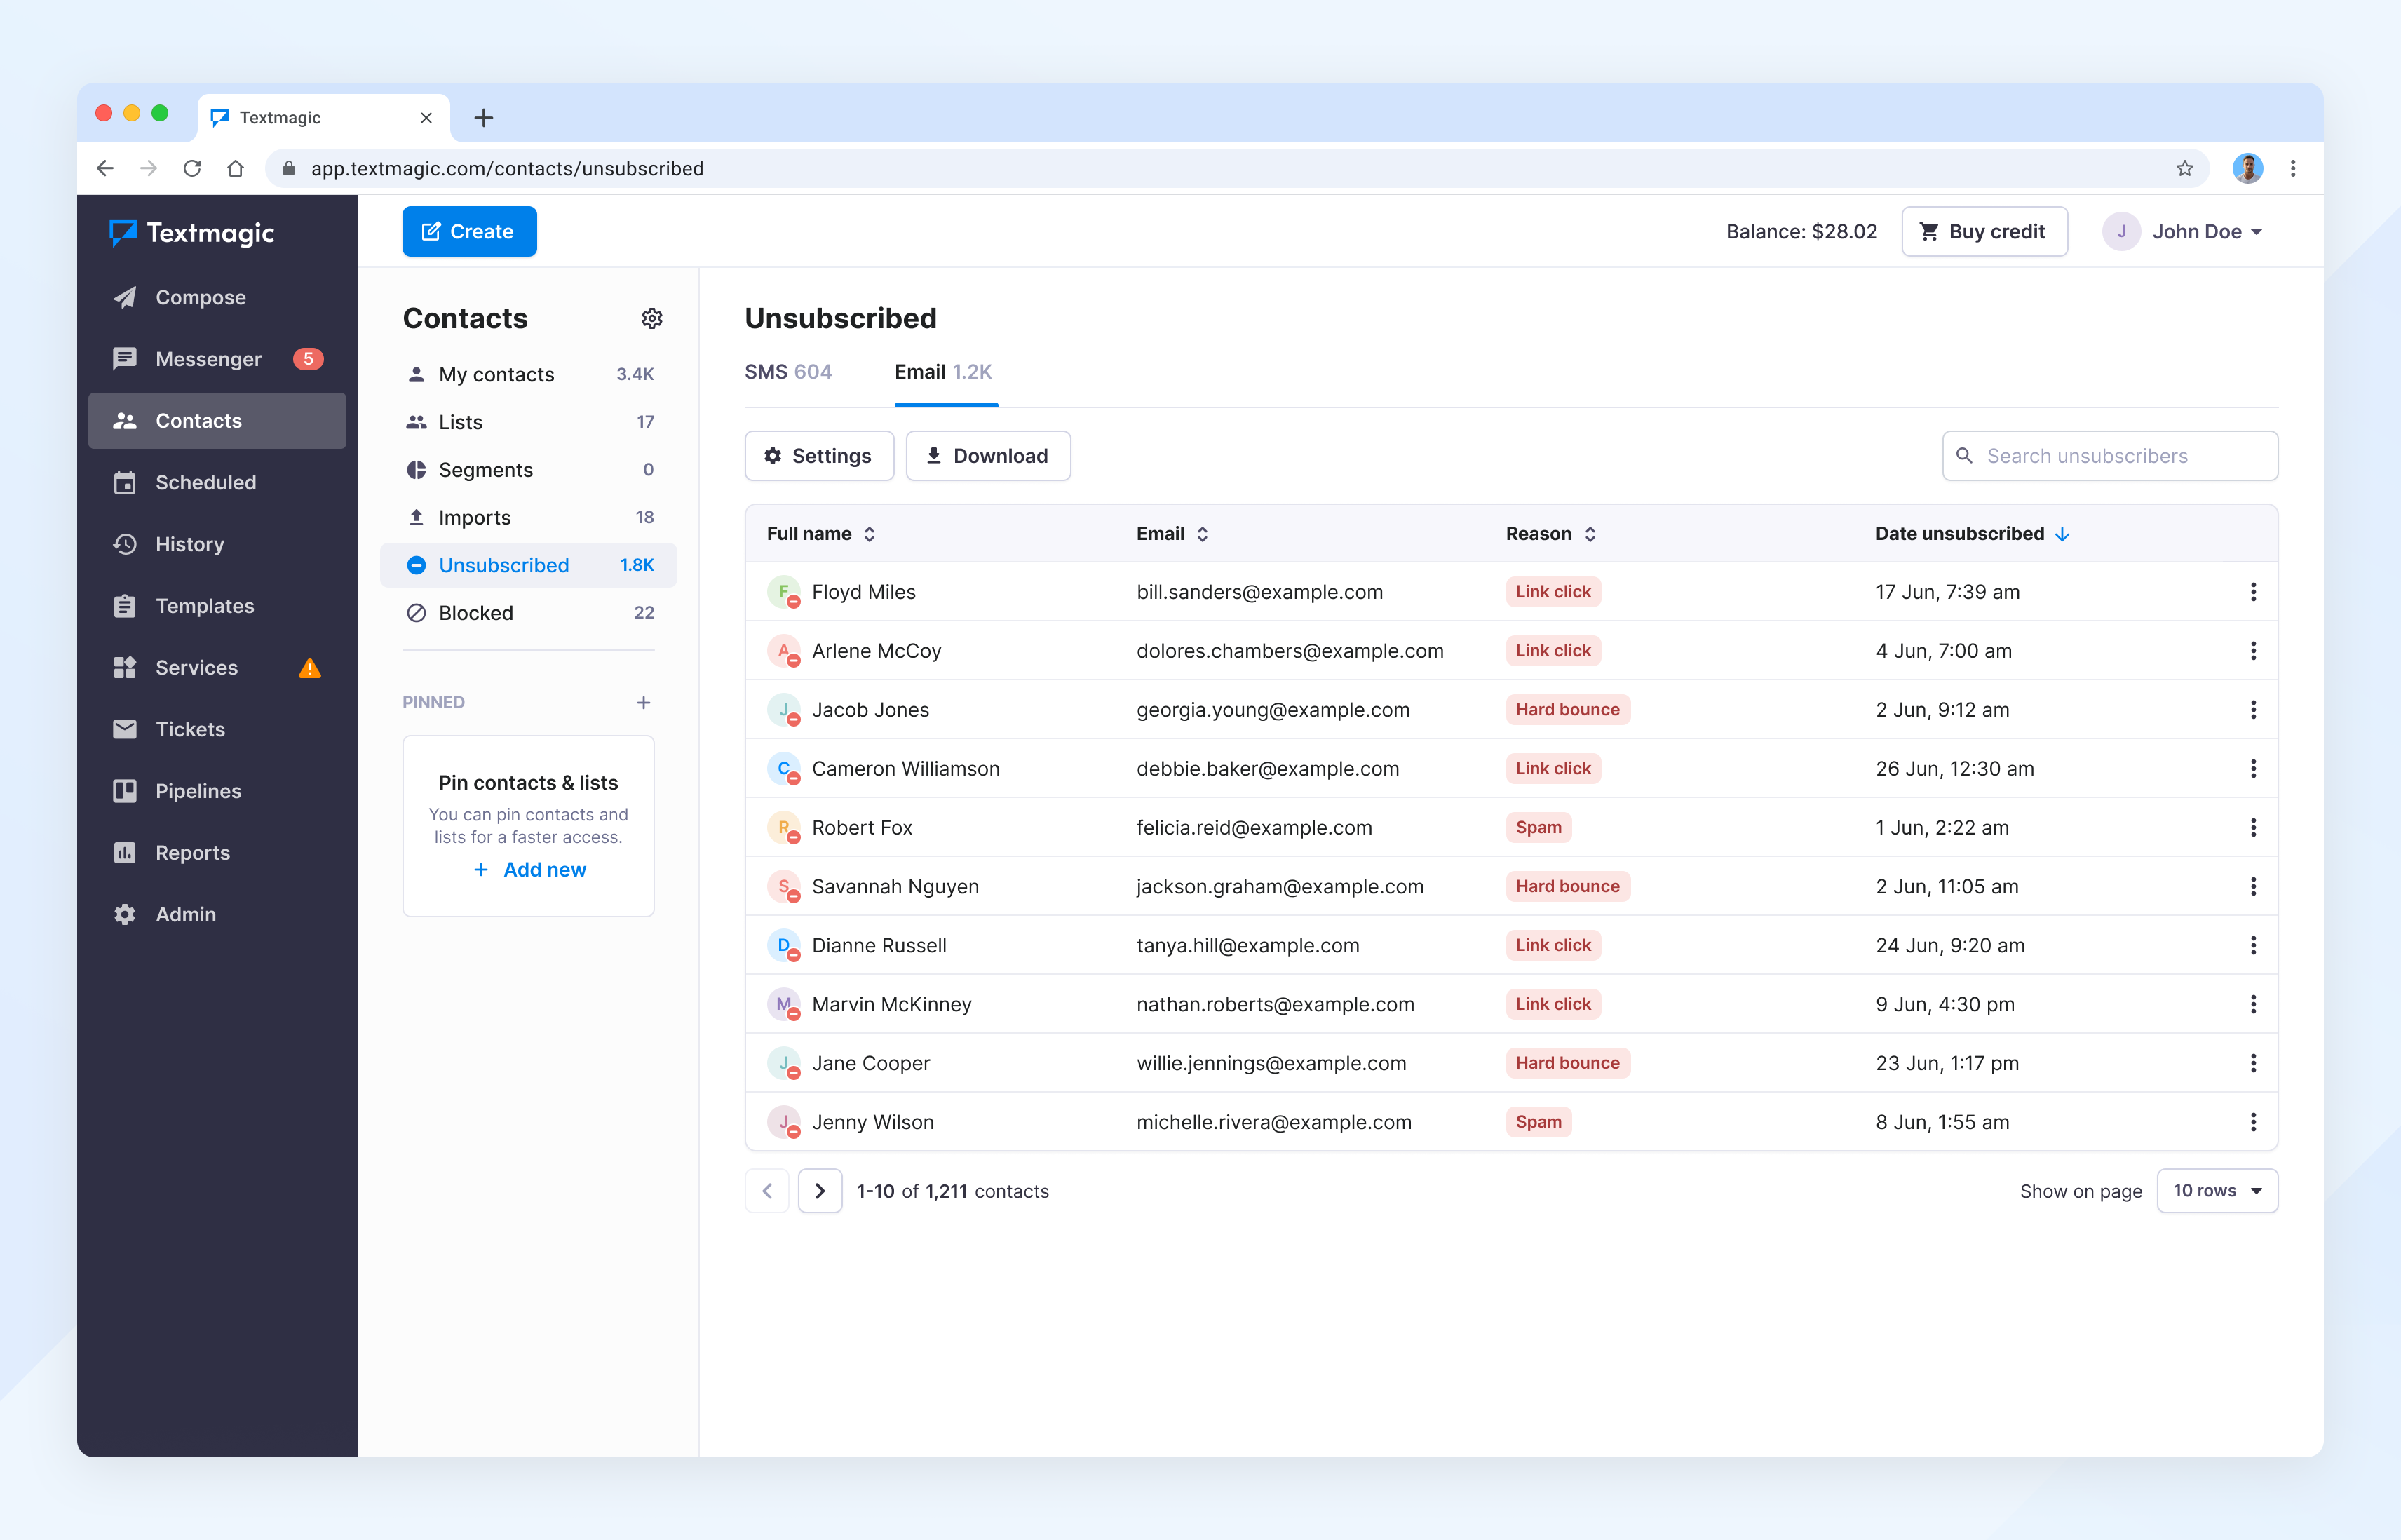Open Tickets in the sidebar
2401x1540 pixels.
click(217, 729)
